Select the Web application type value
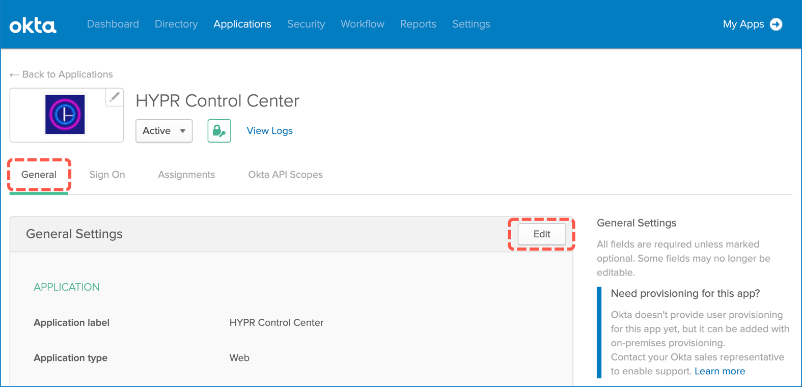The height and width of the screenshot is (387, 802). point(239,358)
